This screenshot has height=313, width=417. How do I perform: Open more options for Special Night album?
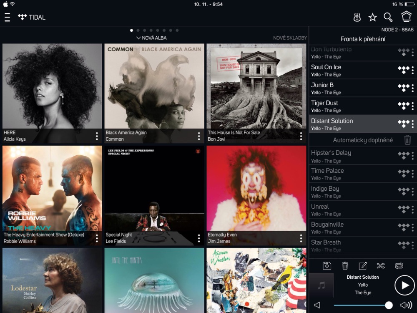[199, 238]
